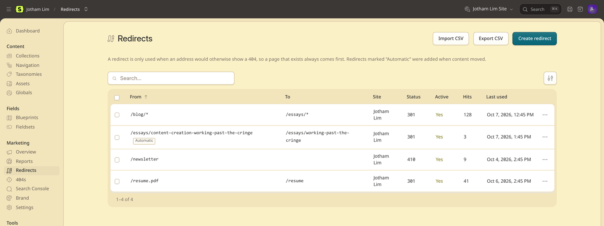Screen dimensions: 604x226
Task: Open Assets in the sidebar
Action: click(x=23, y=84)
